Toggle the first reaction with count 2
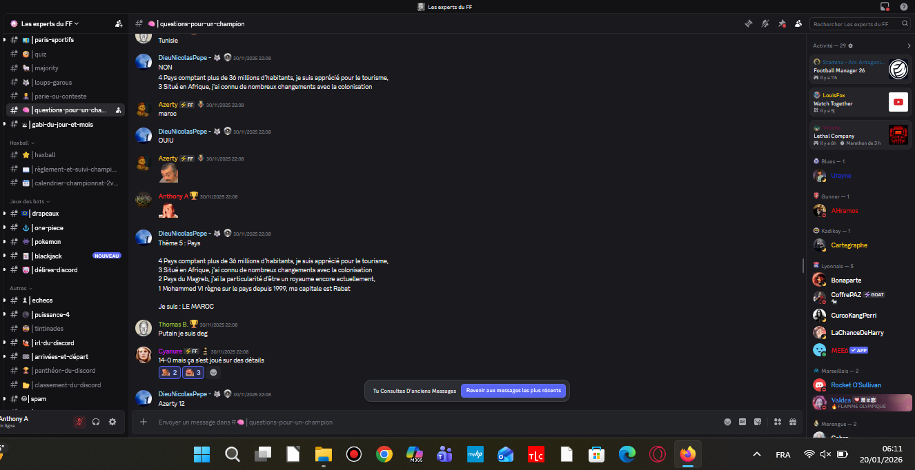This screenshot has width=915, height=470. click(169, 373)
